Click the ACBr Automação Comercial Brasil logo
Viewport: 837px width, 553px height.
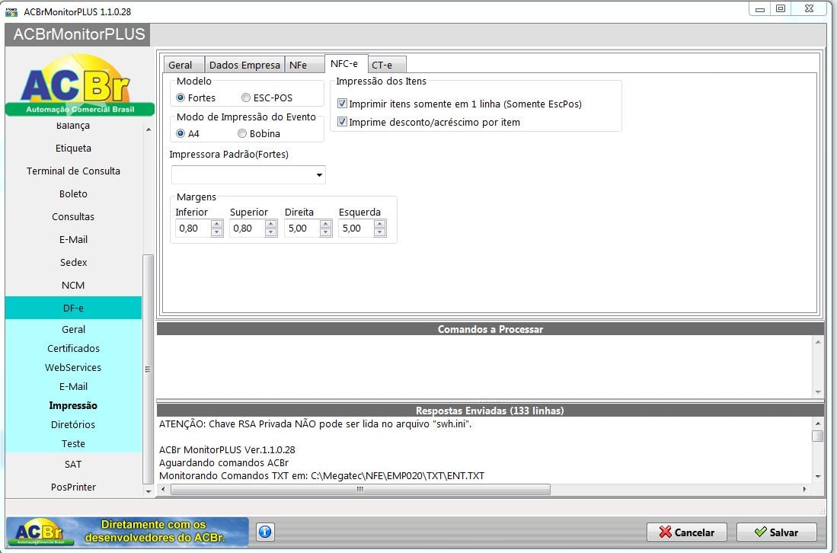(79, 85)
